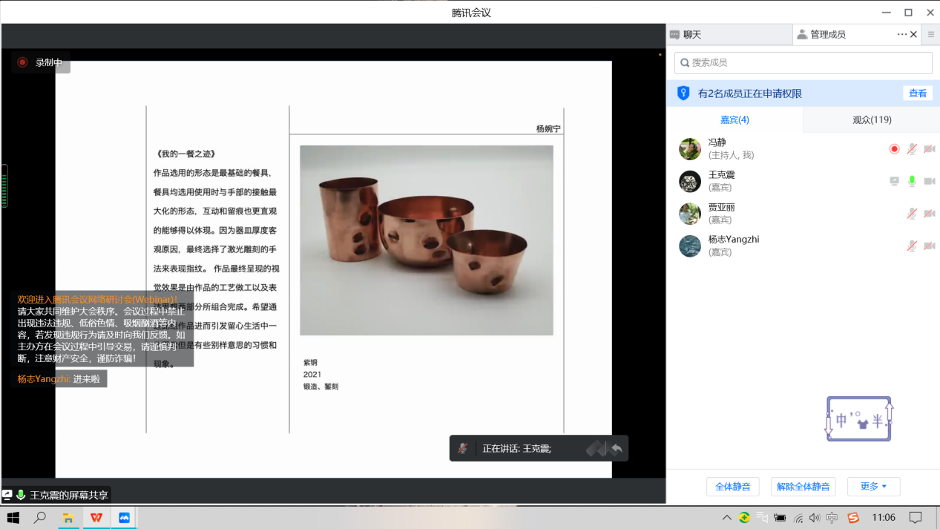Click Sogou input method tray icon
The width and height of the screenshot is (940, 529).
(853, 517)
